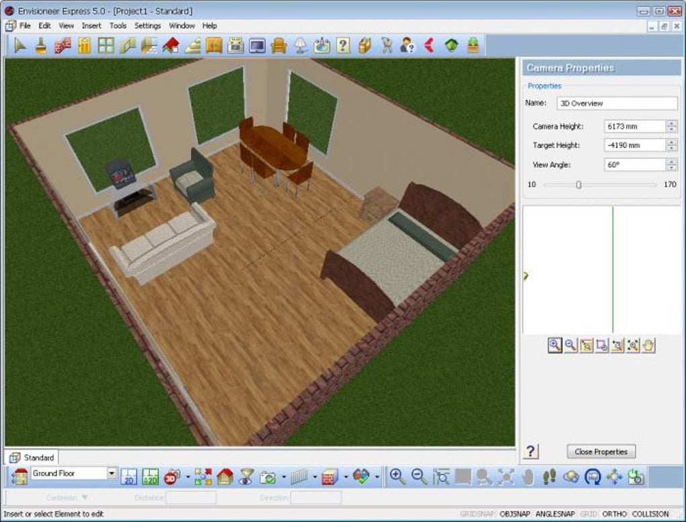Select the Stairs tool
686x522 pixels.
pyautogui.click(x=192, y=45)
